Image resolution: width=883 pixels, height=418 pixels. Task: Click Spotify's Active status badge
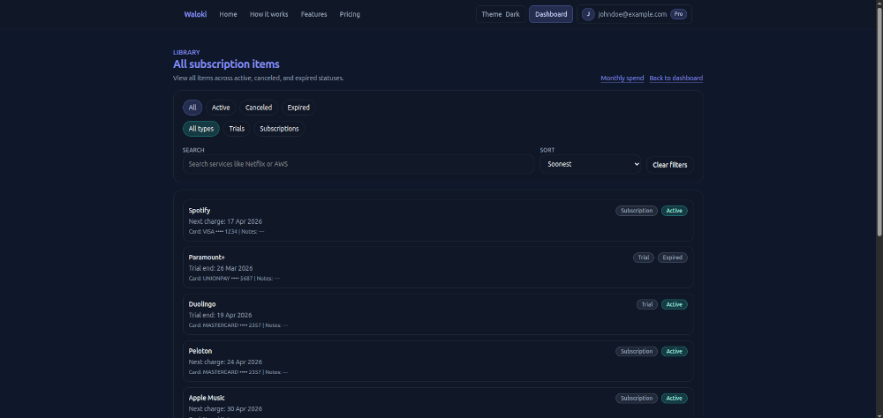pyautogui.click(x=674, y=211)
